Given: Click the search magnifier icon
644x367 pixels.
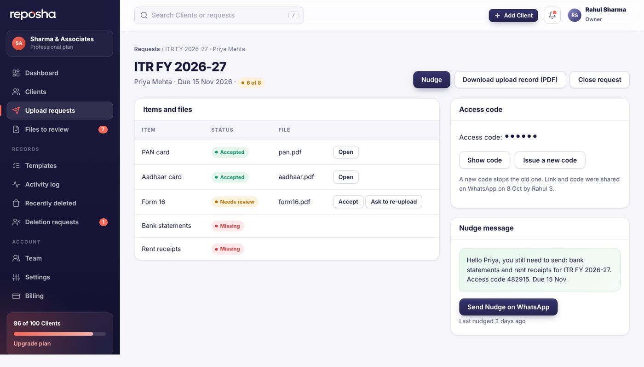Looking at the screenshot, I should click(x=144, y=15).
